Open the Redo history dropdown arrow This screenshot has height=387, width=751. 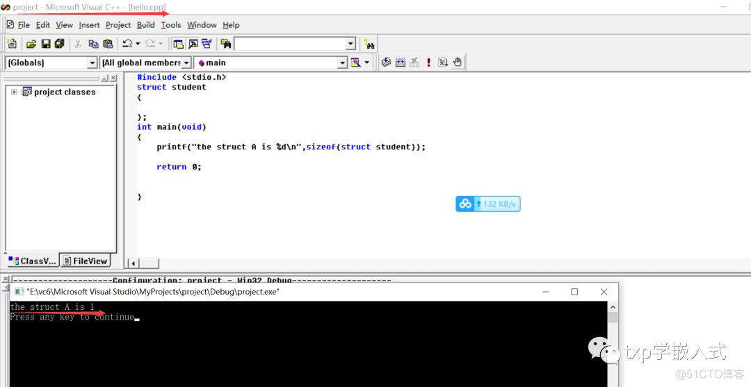click(161, 44)
